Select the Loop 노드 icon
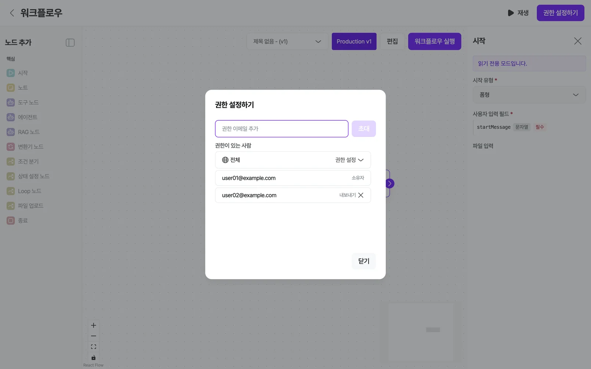The width and height of the screenshot is (591, 369). 11,191
